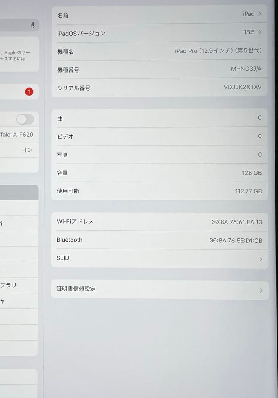Tap Appleのサー text in sidebar card
The width and height of the screenshot is (278, 398).
click(x=17, y=53)
